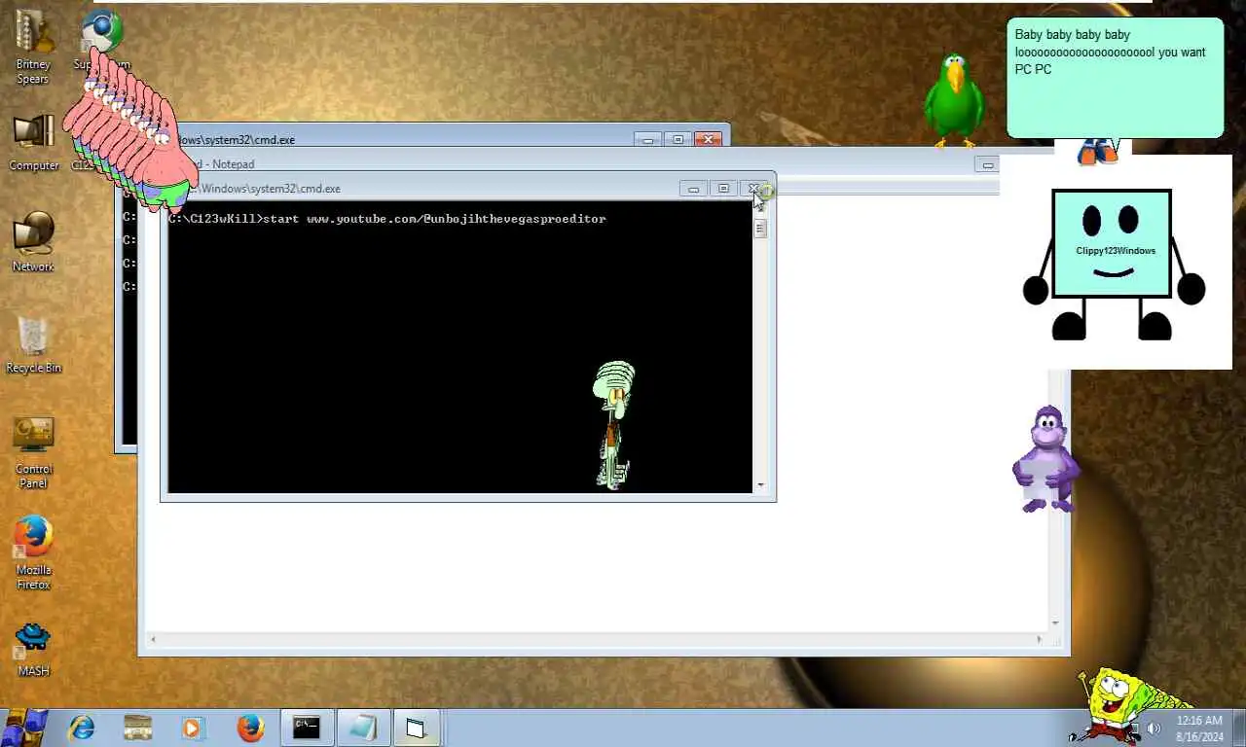The width and height of the screenshot is (1246, 747).
Task: Click the Baby baby speech bubble
Action: tap(1115, 78)
